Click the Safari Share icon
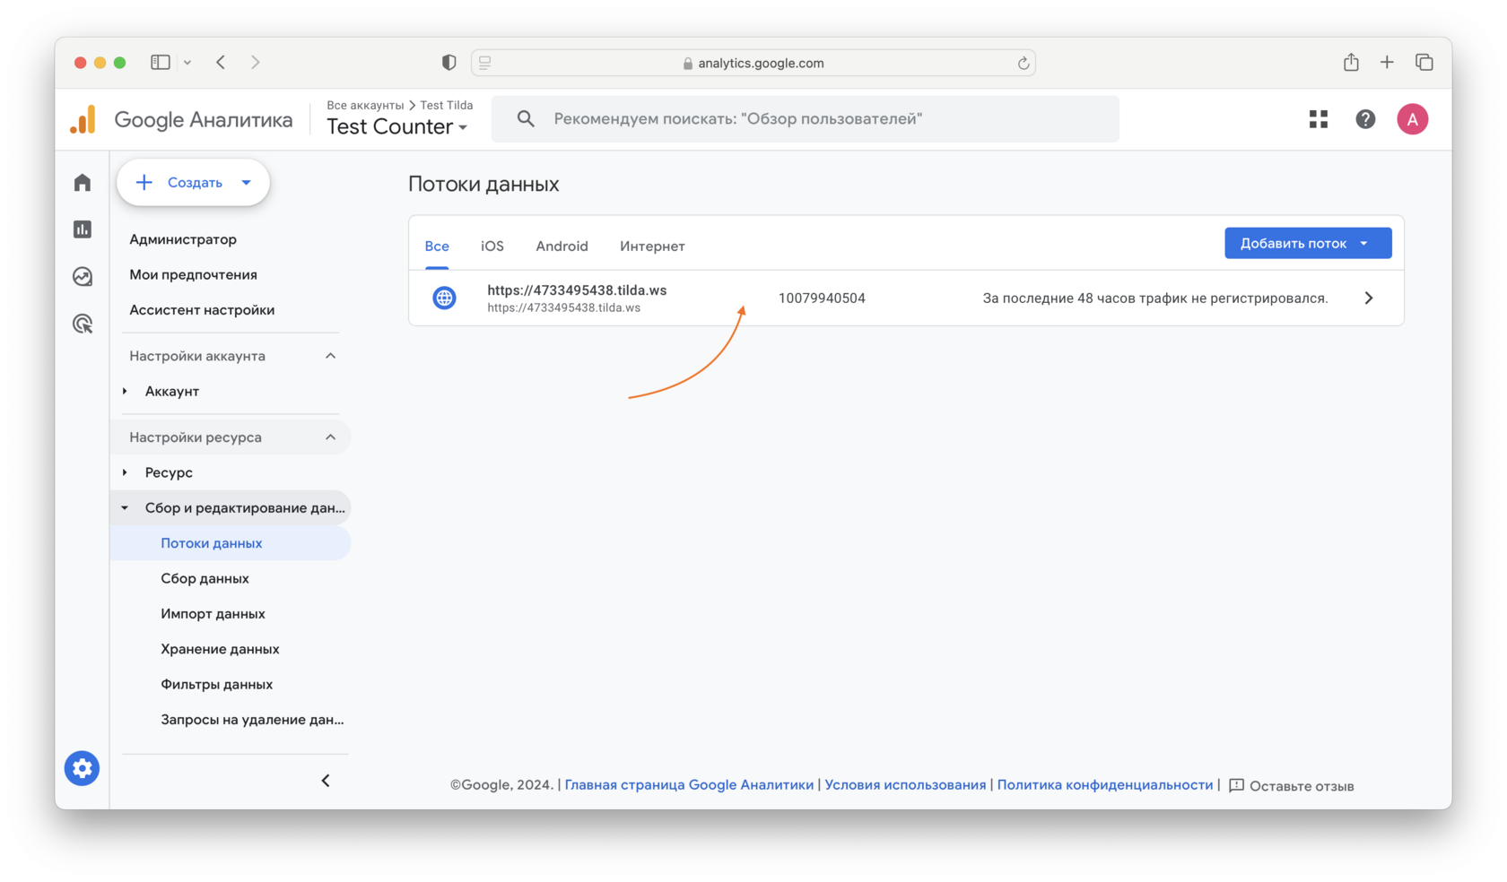This screenshot has width=1507, height=882. click(x=1351, y=62)
